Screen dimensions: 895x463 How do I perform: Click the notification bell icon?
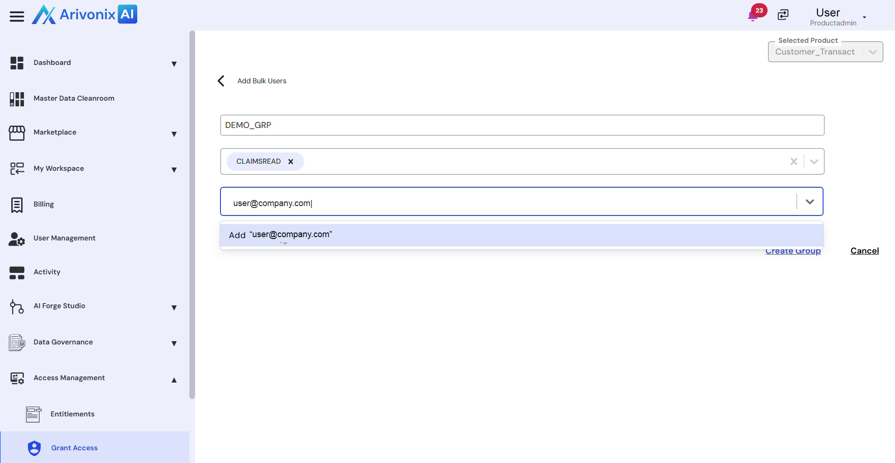coord(753,16)
